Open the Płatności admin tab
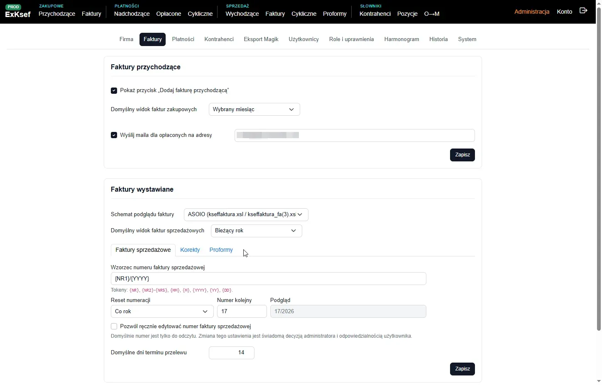This screenshot has height=385, width=602. pyautogui.click(x=183, y=39)
